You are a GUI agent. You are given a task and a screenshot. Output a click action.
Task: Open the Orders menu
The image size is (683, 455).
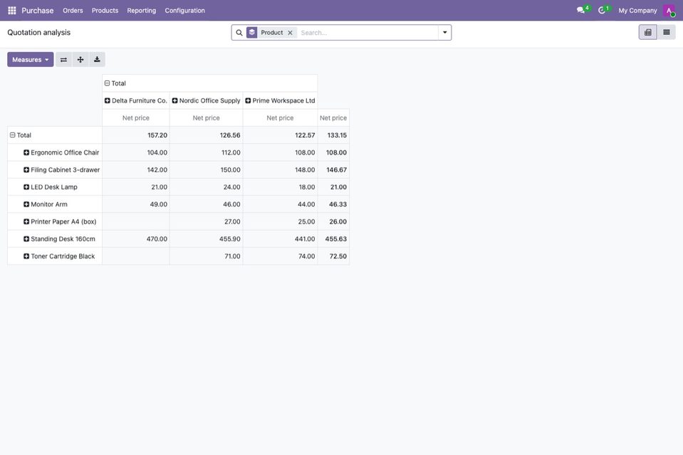(x=73, y=11)
